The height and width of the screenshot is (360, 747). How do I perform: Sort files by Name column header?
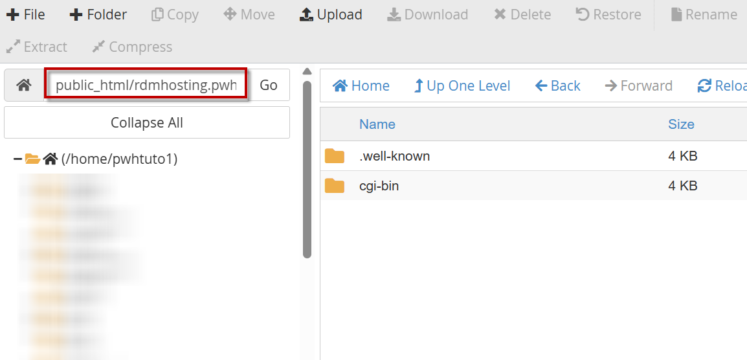tap(377, 124)
